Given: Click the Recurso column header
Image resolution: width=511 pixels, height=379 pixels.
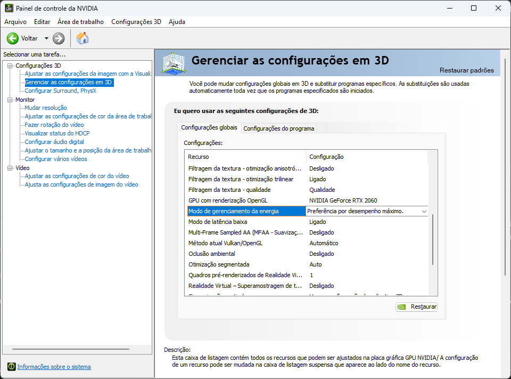Looking at the screenshot, I should (246, 157).
